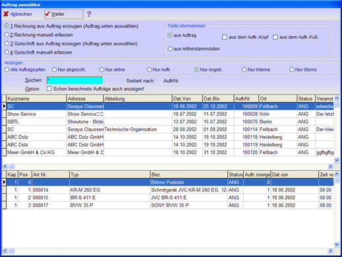Screen dimensions: 342x257
Task: Enable 'aus dem Auftr.-Kopf' checkbox
Action: point(245,37)
